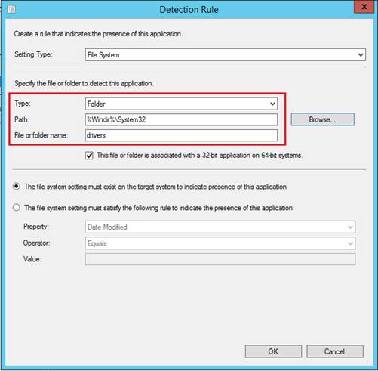Open the Operator dropdown showing Equals
This screenshot has height=371, width=378.
220,243
